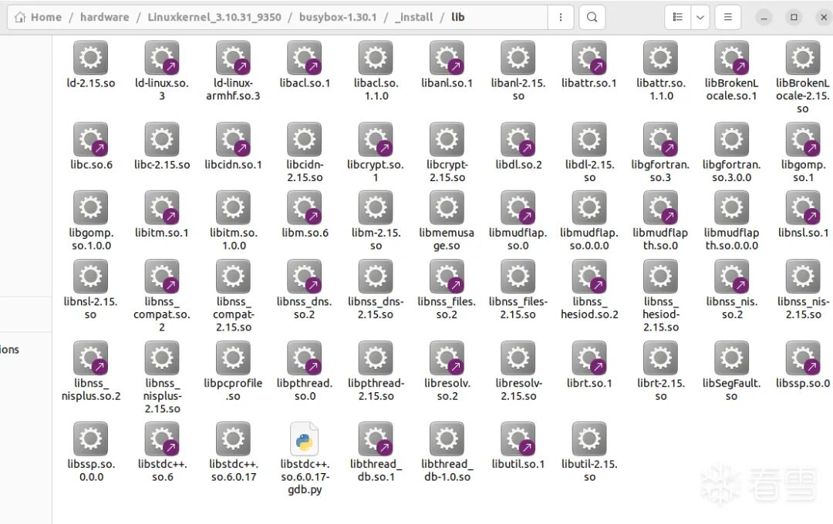
Task: Click the libmemusage.so library icon
Action: 447,208
